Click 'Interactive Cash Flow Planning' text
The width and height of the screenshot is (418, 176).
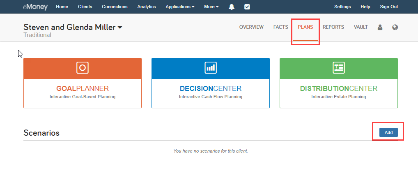(x=211, y=97)
